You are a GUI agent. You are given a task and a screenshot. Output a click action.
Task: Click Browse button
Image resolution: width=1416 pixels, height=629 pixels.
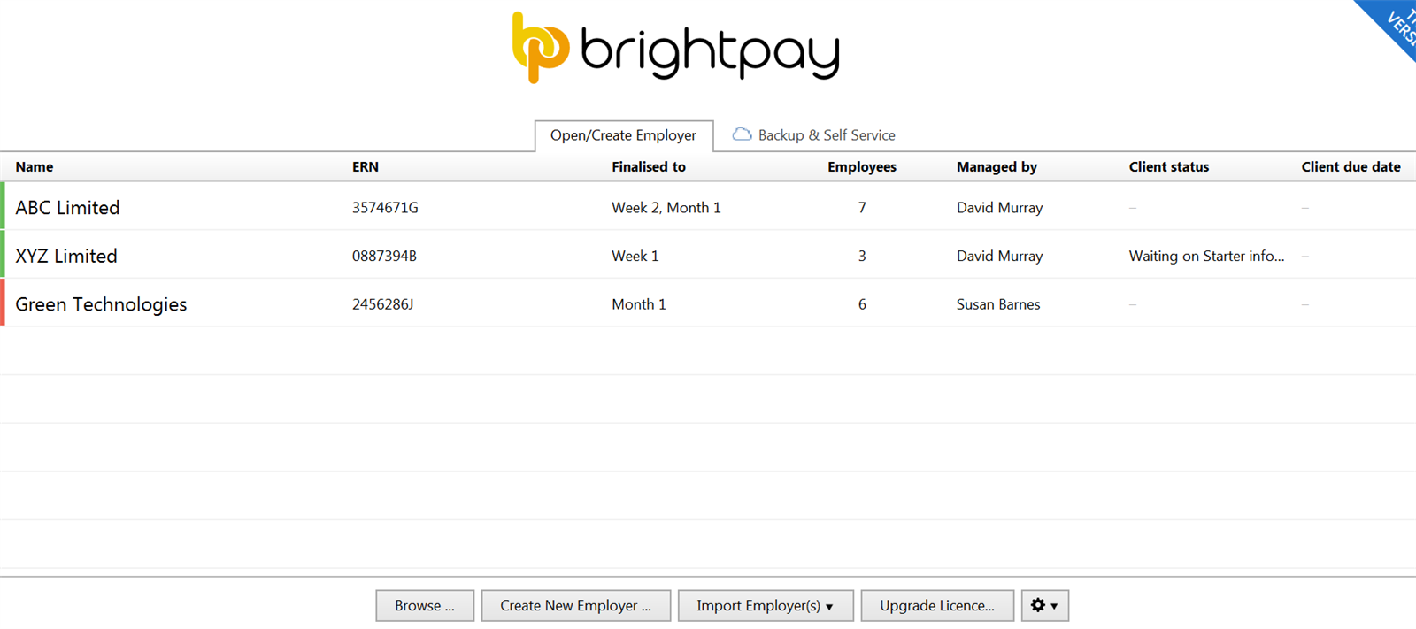(x=425, y=606)
